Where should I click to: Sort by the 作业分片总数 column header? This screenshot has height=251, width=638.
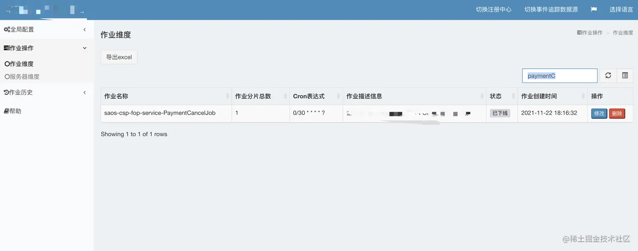coord(261,96)
